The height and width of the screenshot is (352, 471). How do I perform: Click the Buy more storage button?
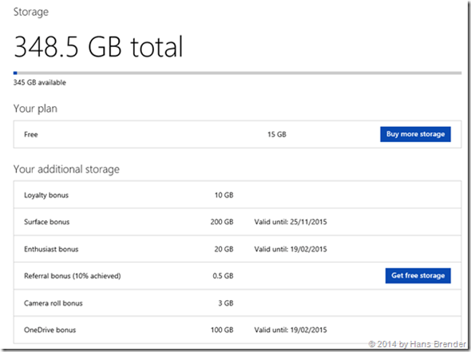(415, 134)
